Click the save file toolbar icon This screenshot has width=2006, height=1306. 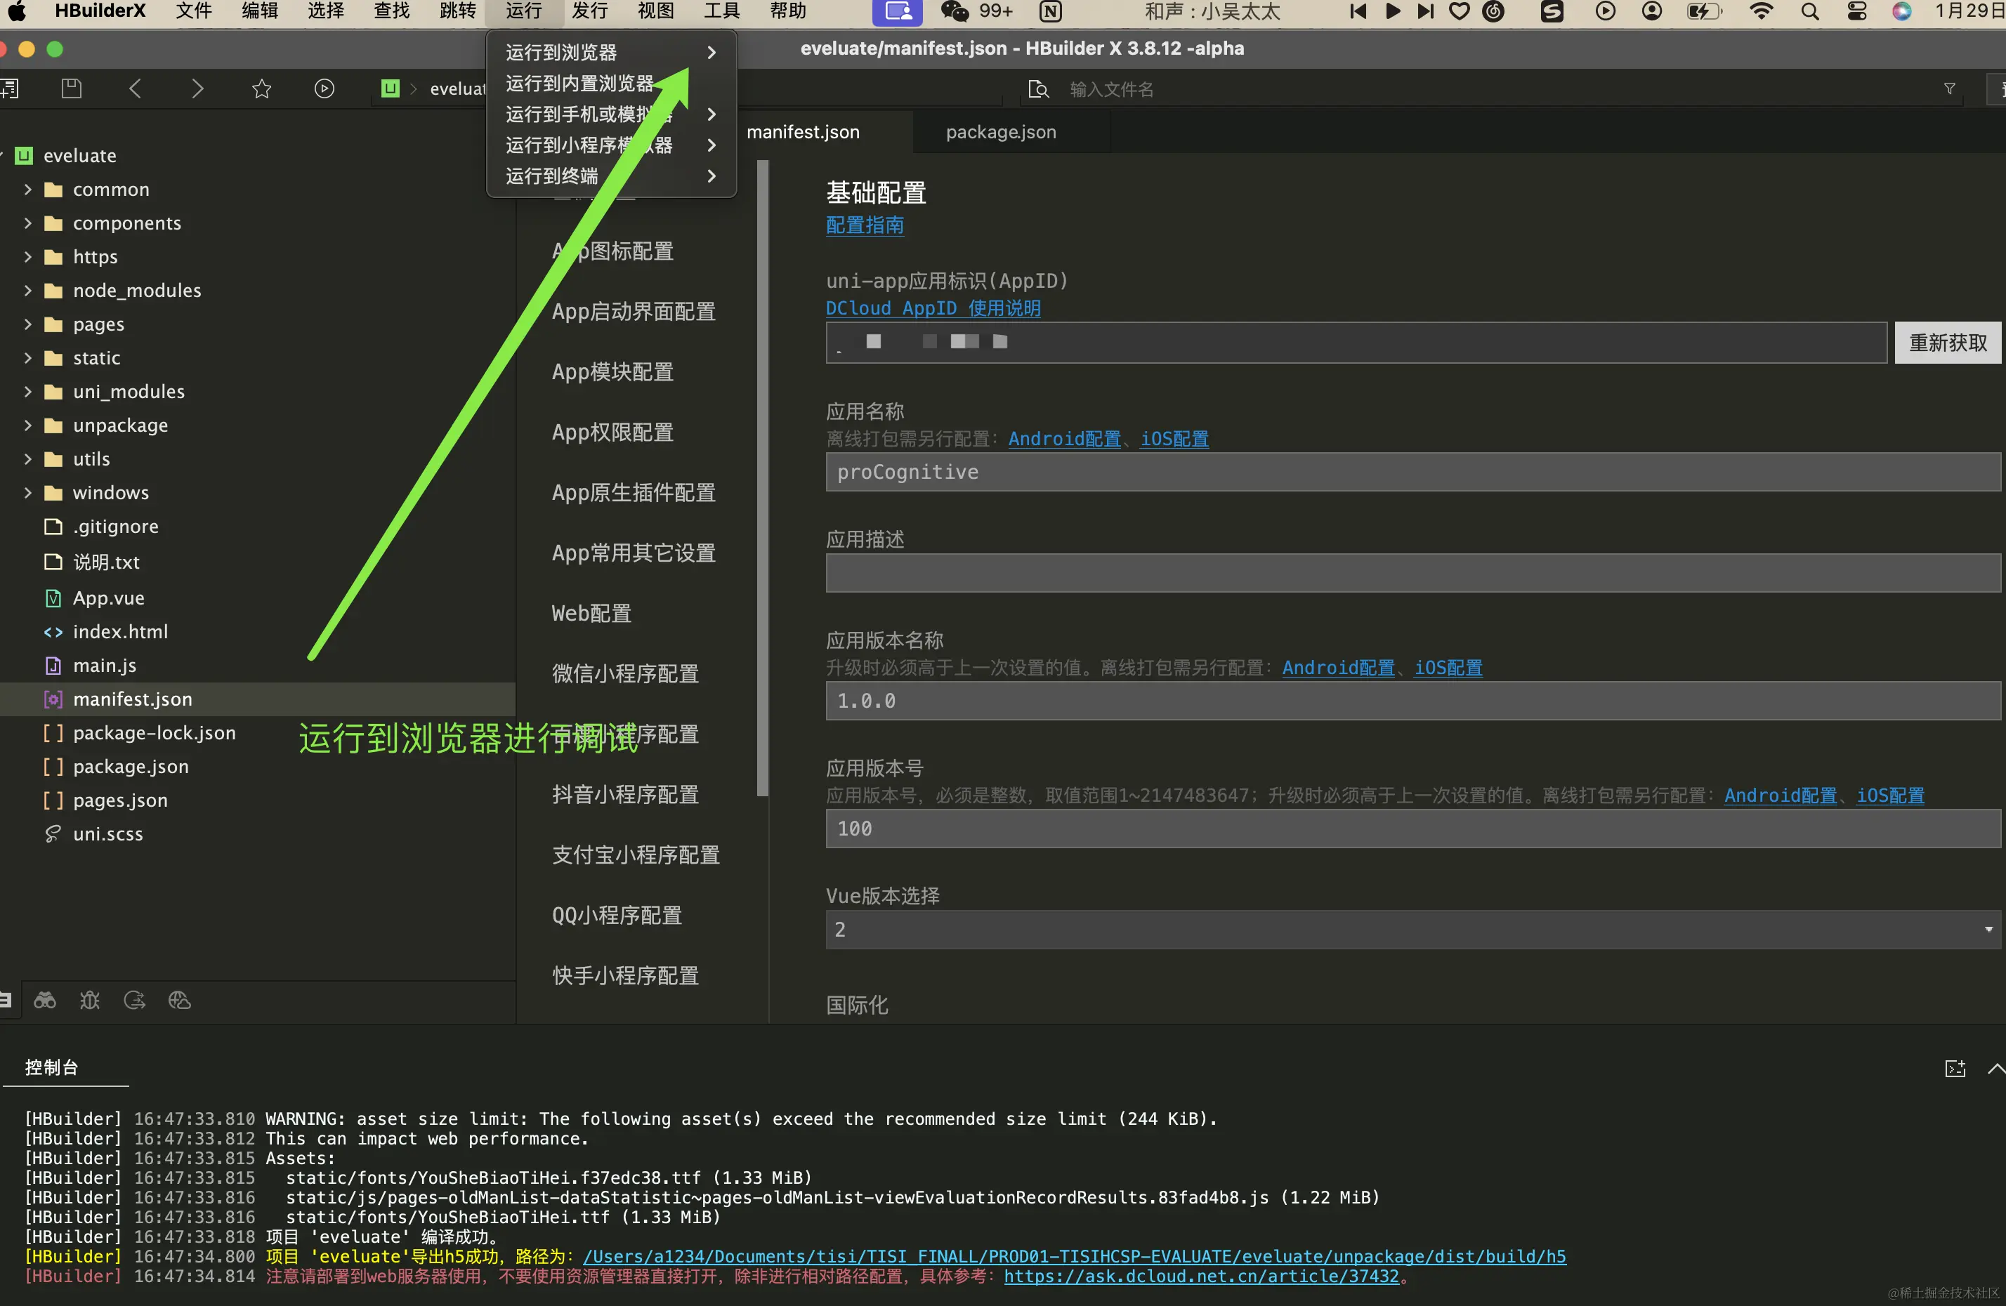point(72,88)
